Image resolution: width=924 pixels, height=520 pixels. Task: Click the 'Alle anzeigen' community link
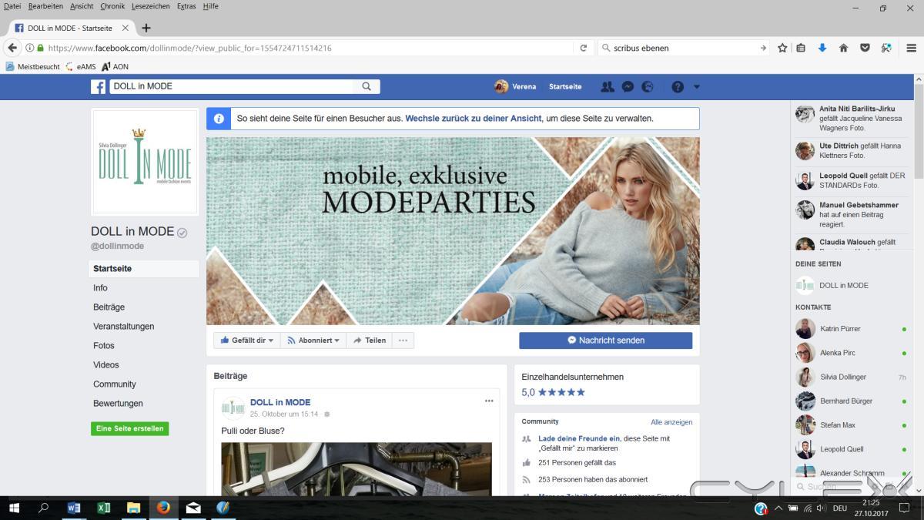coord(671,422)
